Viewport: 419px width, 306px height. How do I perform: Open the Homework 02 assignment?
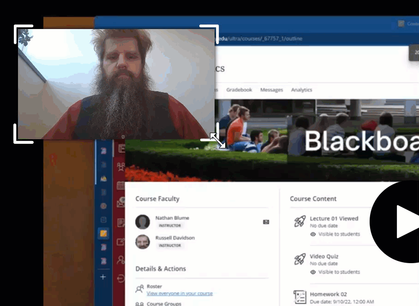329,294
